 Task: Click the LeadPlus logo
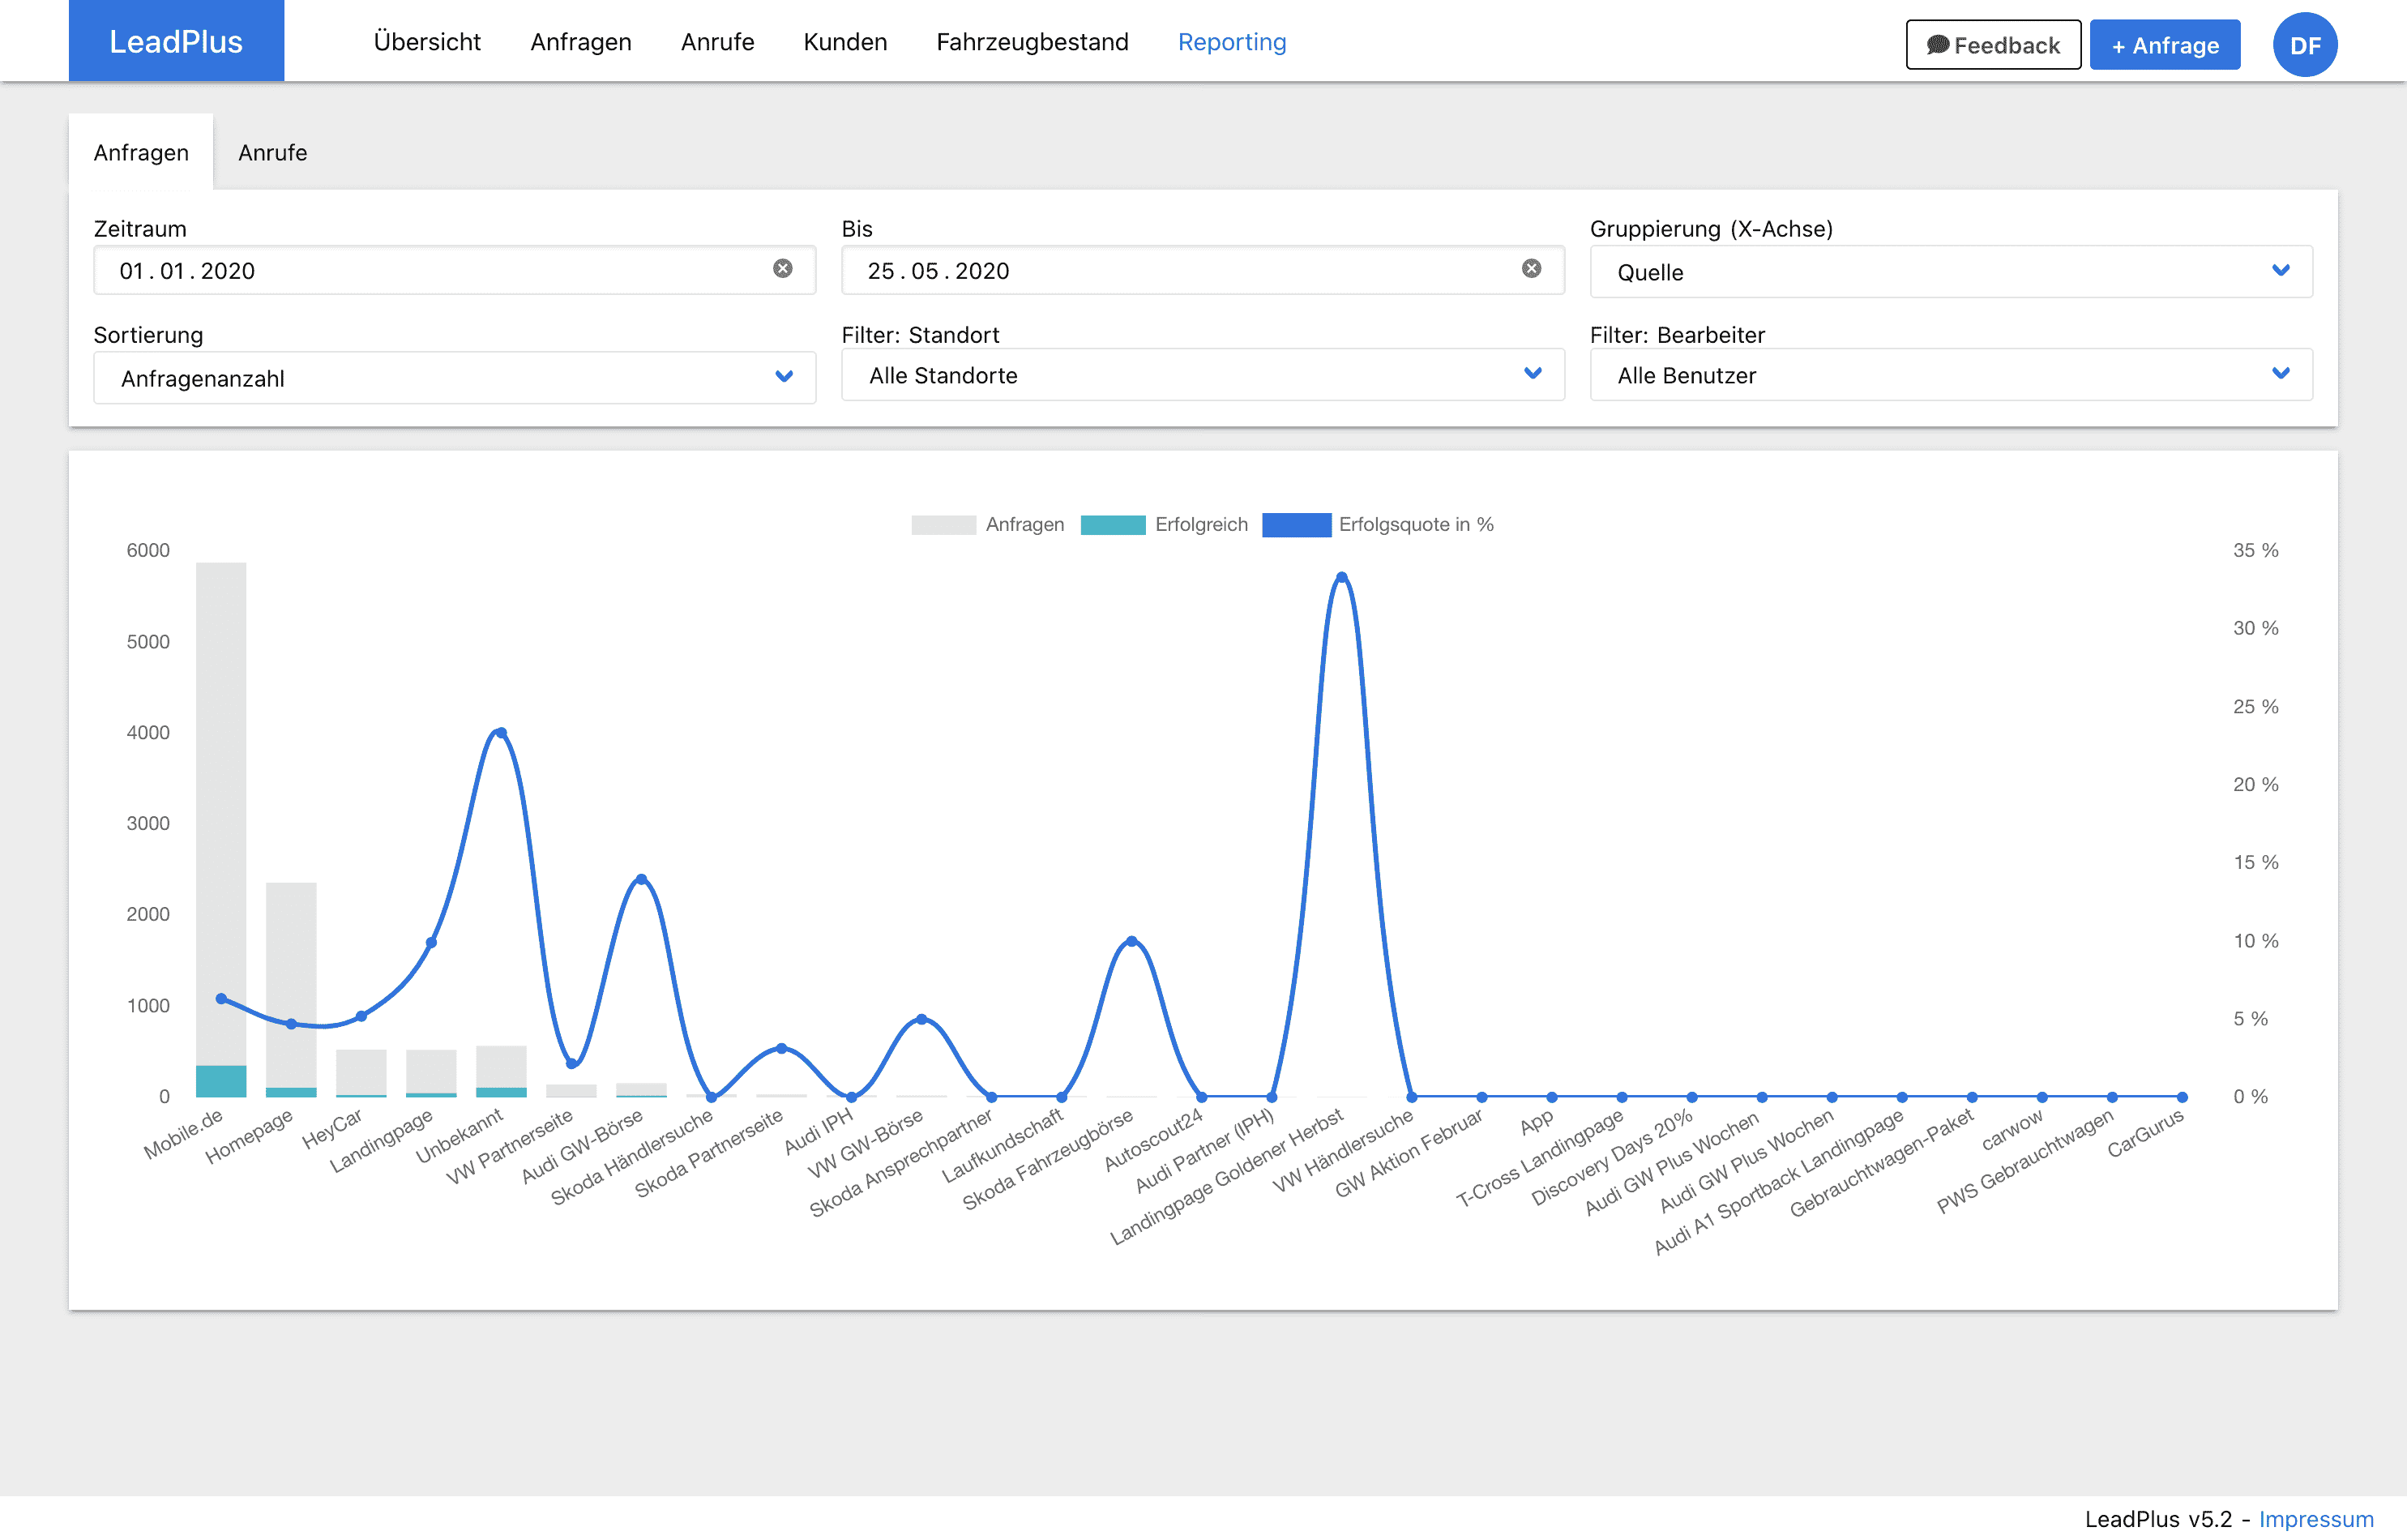click(x=176, y=41)
